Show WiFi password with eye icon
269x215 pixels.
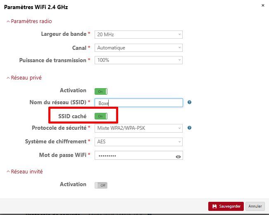click(x=178, y=157)
